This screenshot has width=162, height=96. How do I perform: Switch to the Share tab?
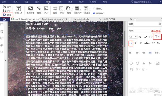[93, 2]
